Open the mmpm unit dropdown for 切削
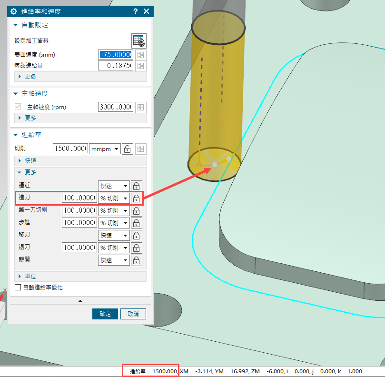385x377 pixels. pos(105,149)
